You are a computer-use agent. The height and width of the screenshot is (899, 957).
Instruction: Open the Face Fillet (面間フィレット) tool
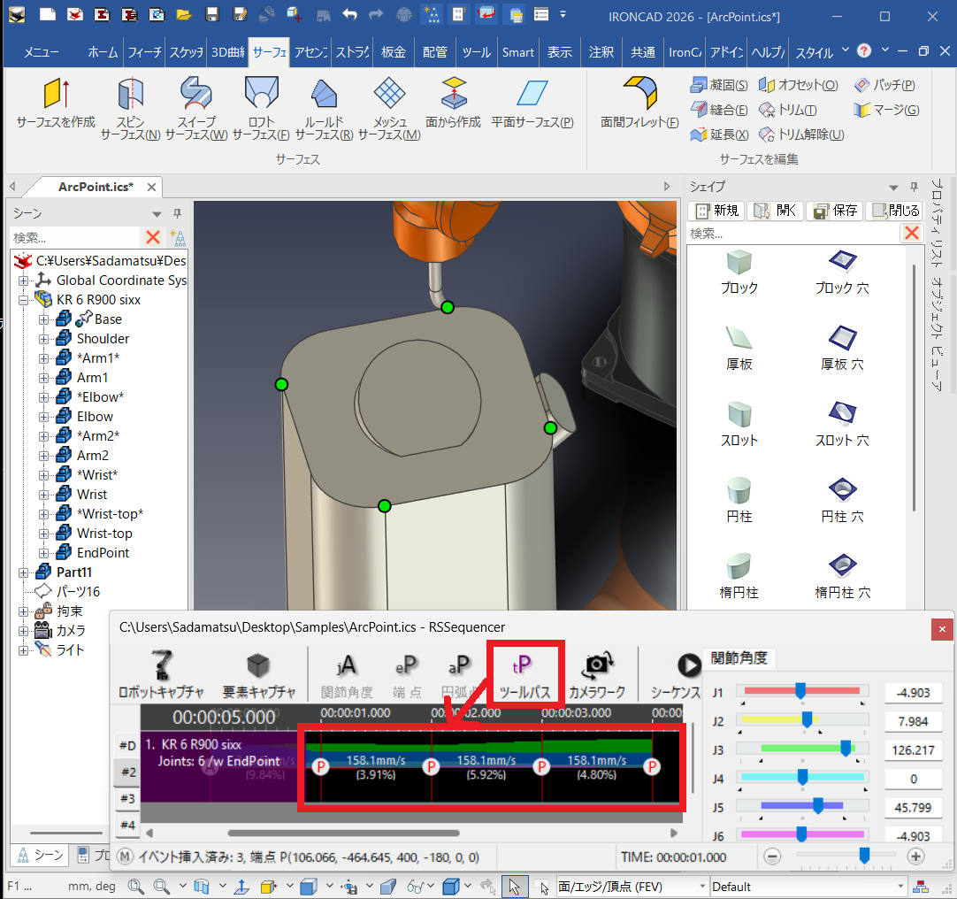point(639,102)
